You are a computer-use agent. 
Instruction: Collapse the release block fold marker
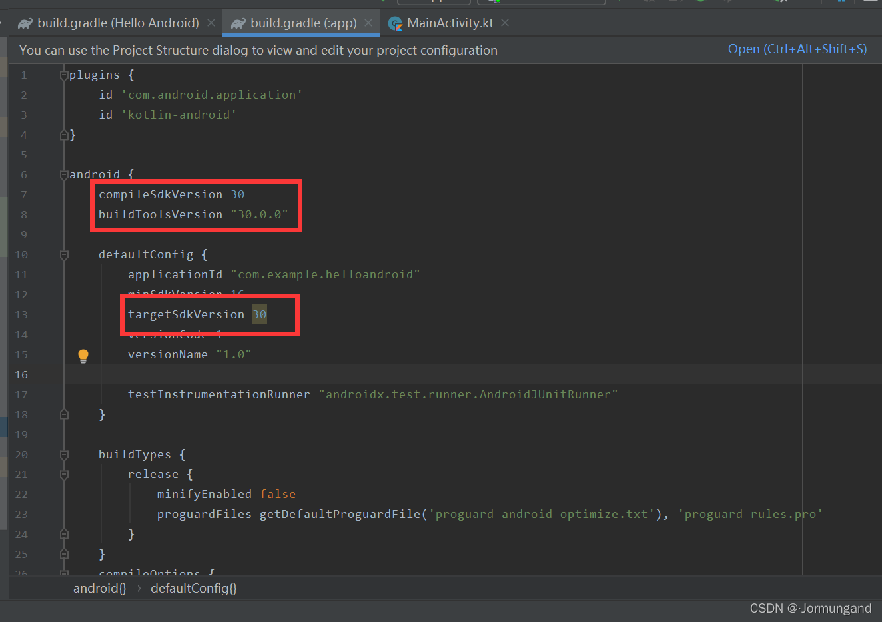pyautogui.click(x=64, y=474)
